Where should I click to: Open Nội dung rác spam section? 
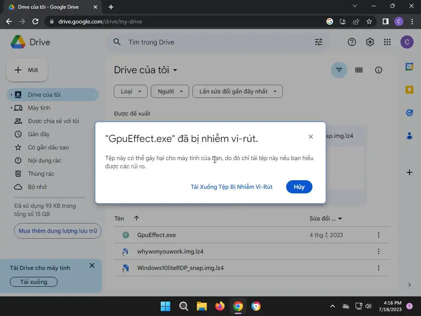coord(44,160)
